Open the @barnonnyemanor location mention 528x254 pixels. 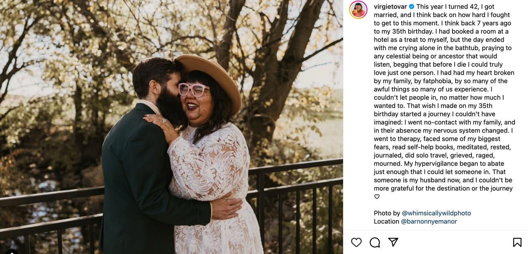pos(429,221)
